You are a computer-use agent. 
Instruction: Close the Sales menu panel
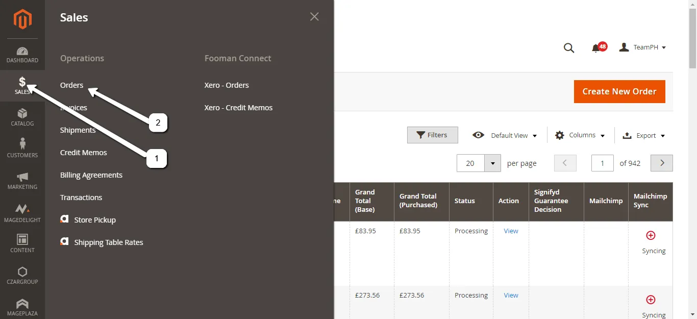pos(314,17)
